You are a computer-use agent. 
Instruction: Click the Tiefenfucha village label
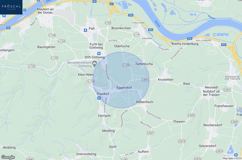coord(144,64)
